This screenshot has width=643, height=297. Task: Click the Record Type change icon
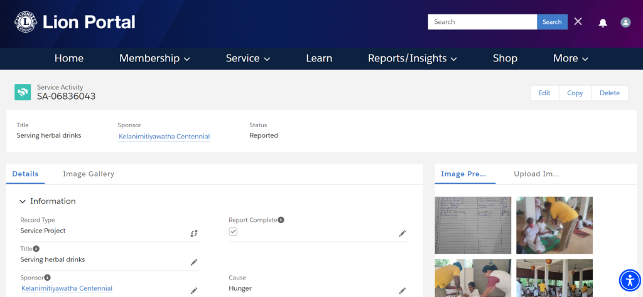(x=194, y=233)
